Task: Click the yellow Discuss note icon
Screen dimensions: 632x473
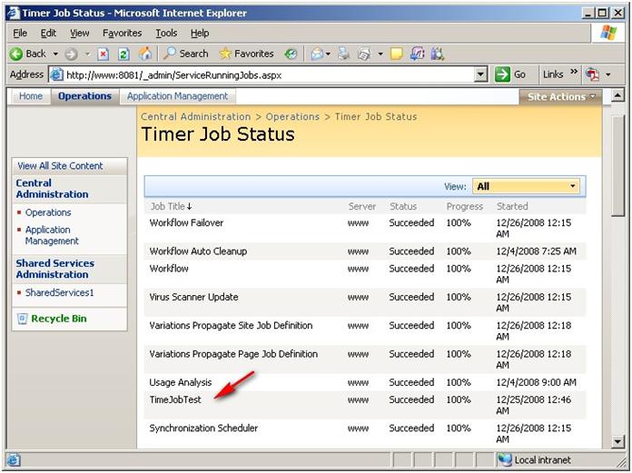Action: [397, 54]
